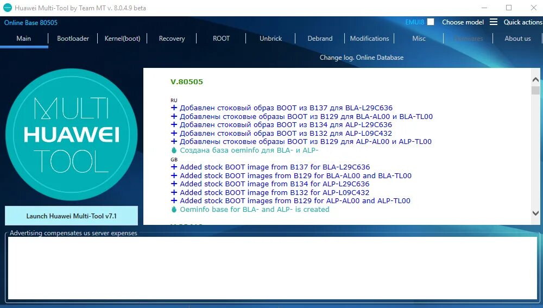Click the flame icon before 'Создана база oeminfo'
The width and height of the screenshot is (543, 308).
[174, 150]
